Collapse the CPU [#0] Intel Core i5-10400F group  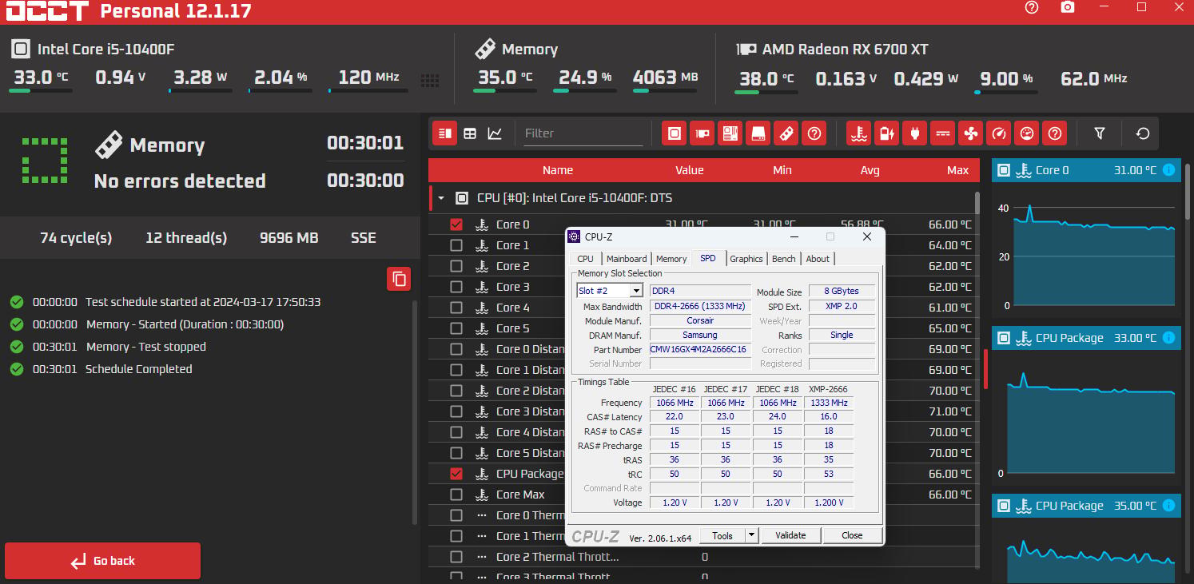[440, 198]
